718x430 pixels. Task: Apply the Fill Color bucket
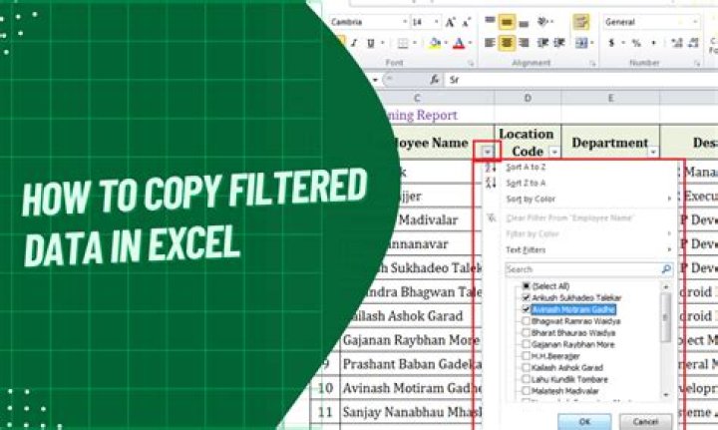(x=434, y=43)
